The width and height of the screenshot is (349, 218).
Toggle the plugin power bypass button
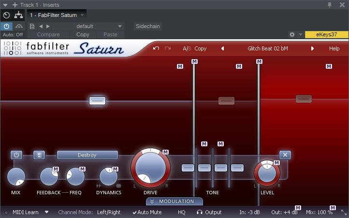6,26
